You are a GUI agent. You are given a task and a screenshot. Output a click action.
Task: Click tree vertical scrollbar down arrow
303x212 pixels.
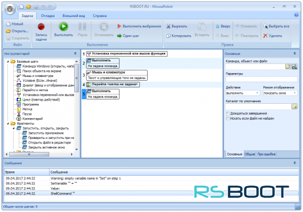pyautogui.click(x=77, y=149)
